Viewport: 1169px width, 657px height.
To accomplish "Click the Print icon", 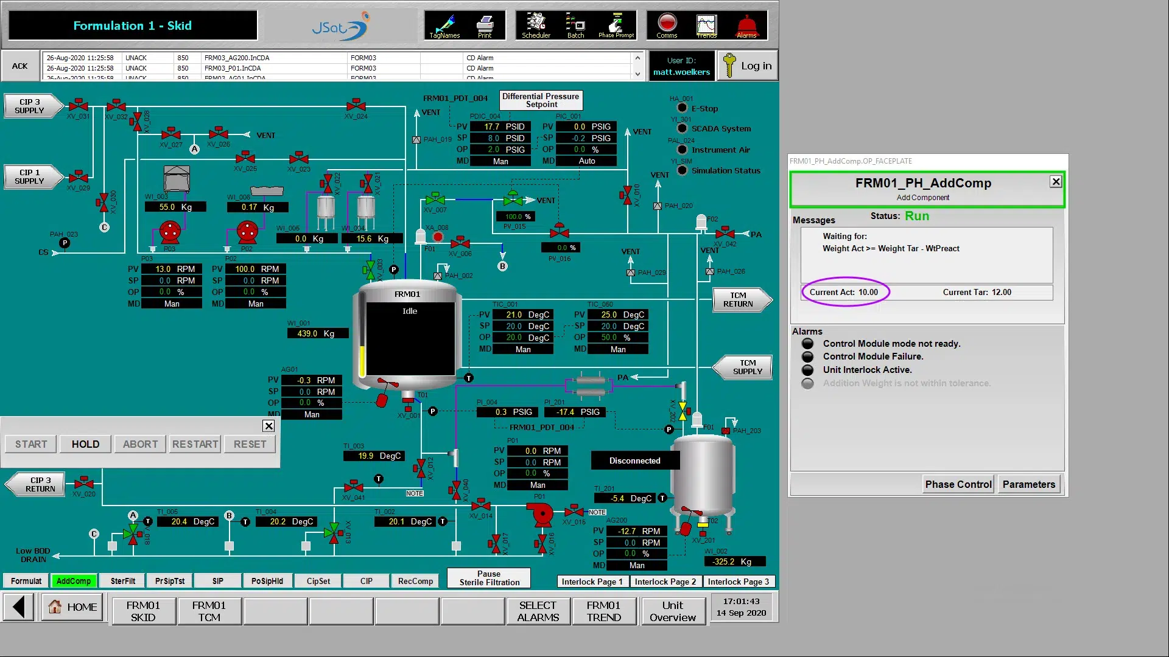I will pos(485,25).
